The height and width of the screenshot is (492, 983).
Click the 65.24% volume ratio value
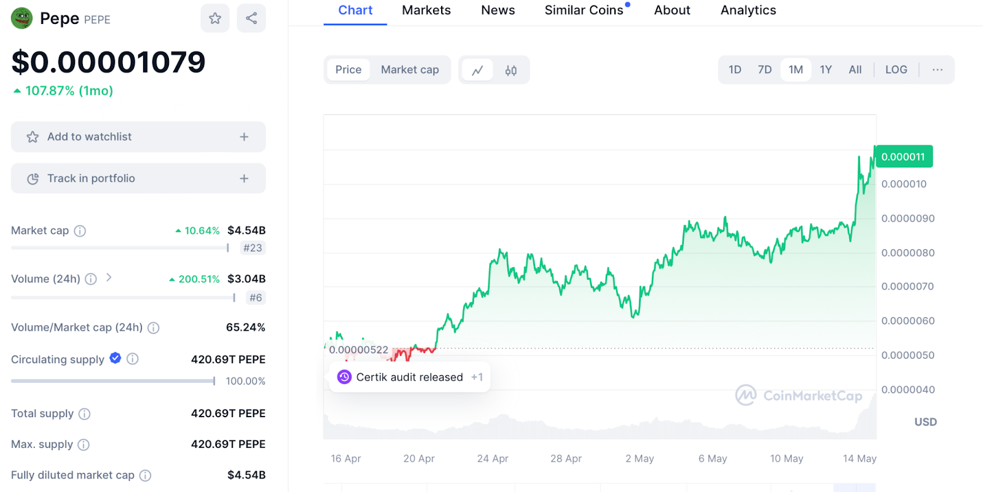tap(246, 327)
